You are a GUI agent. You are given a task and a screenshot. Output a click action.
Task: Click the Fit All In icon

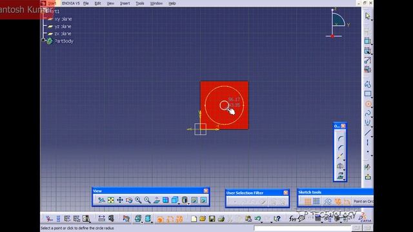[111, 200]
